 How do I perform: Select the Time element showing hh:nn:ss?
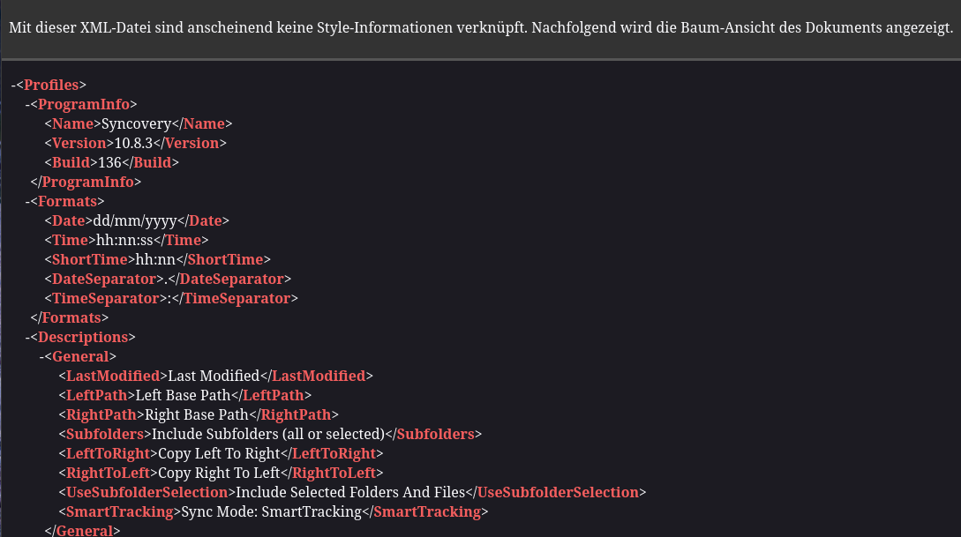coord(70,240)
